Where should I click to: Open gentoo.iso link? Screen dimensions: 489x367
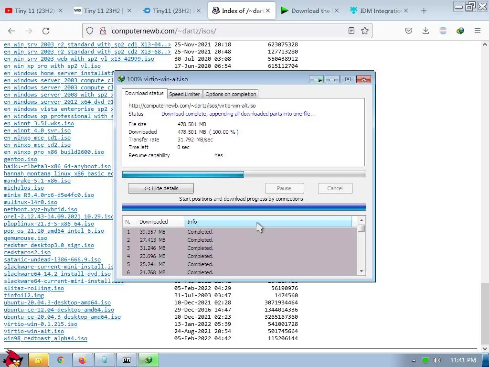tap(20, 159)
